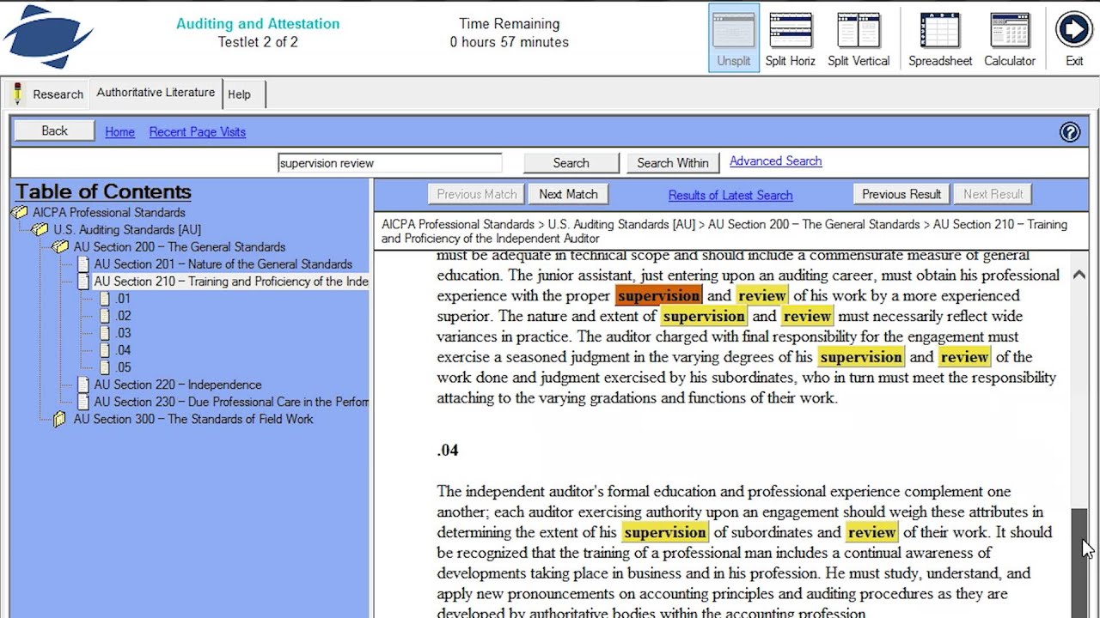The width and height of the screenshot is (1100, 618).
Task: Click the AU Section 220 document icon
Action: 83,385
